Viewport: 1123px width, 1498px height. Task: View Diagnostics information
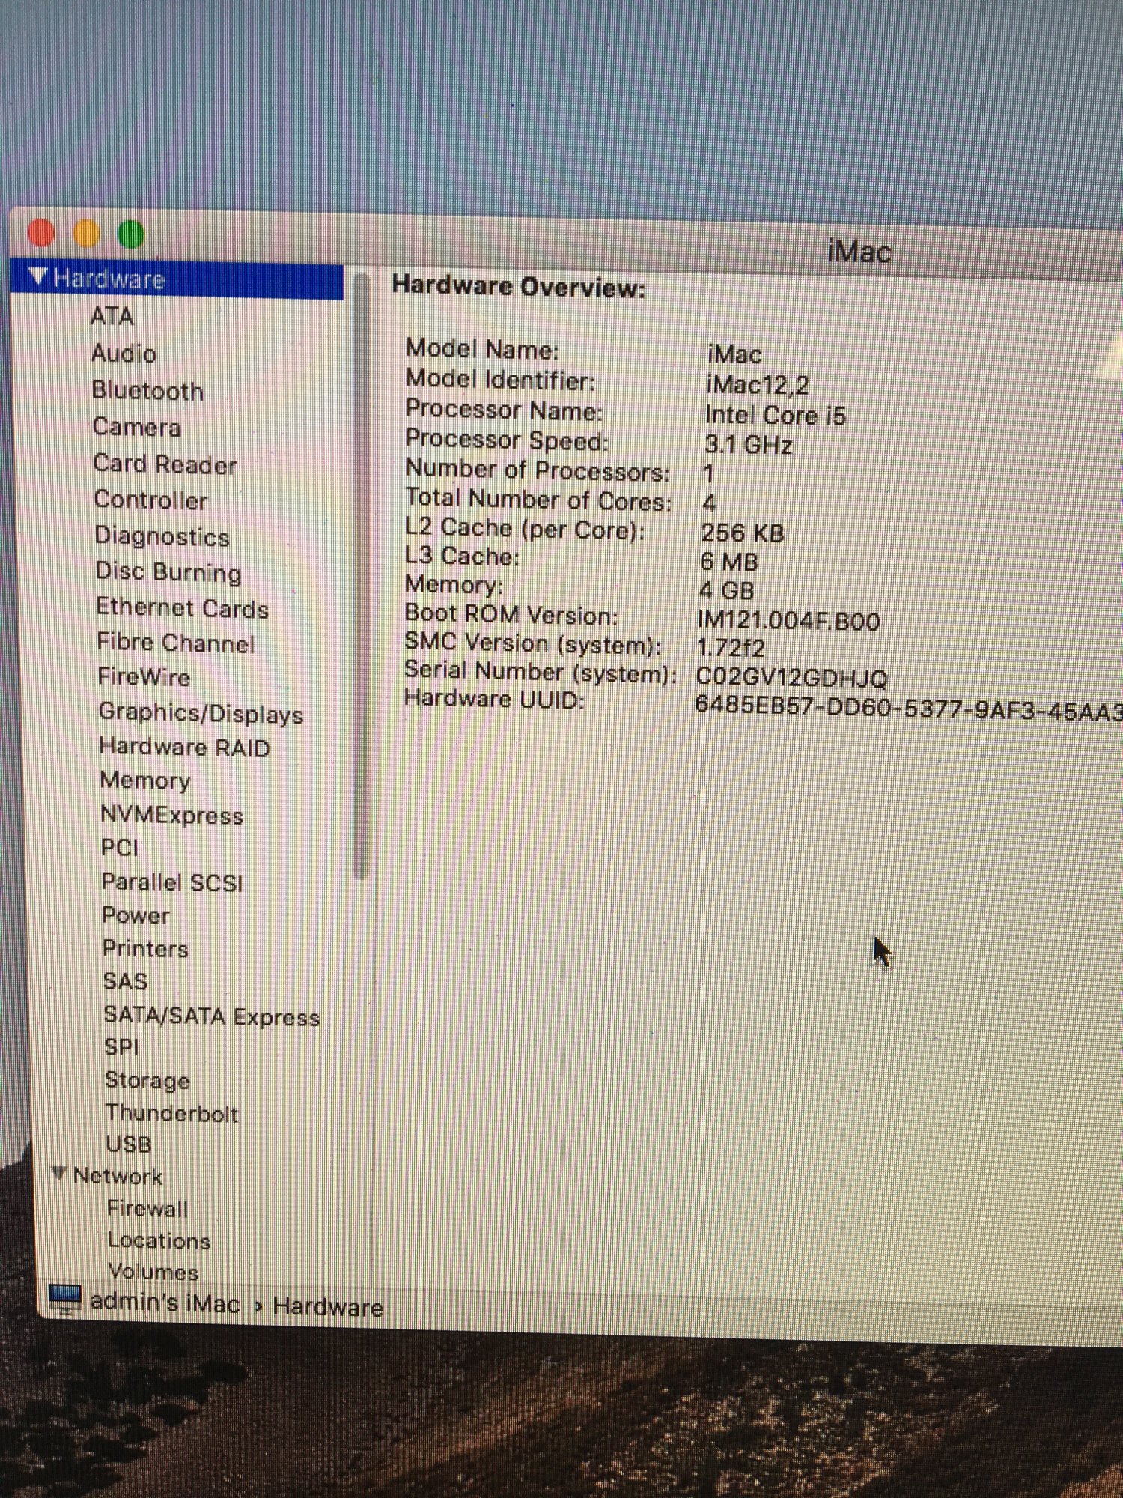162,536
